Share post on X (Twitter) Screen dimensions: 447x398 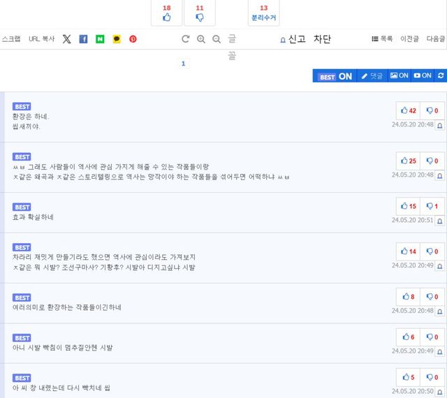click(66, 39)
